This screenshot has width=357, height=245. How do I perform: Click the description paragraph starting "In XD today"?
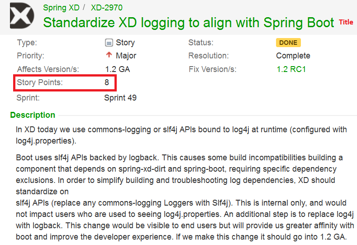click(x=181, y=135)
